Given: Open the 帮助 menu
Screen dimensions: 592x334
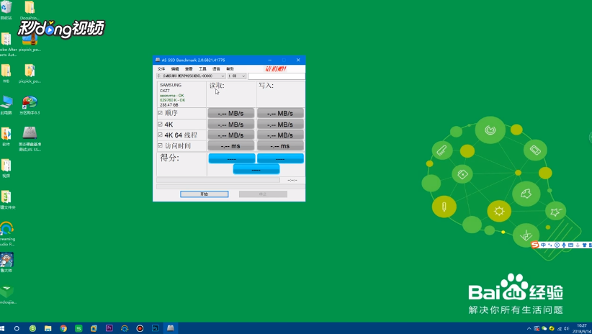Looking at the screenshot, I should click(x=230, y=68).
